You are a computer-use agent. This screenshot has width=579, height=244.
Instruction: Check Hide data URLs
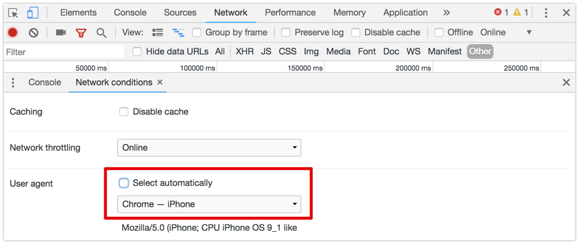(x=137, y=51)
